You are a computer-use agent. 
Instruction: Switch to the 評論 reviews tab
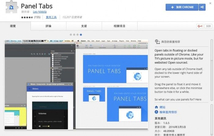48,26
